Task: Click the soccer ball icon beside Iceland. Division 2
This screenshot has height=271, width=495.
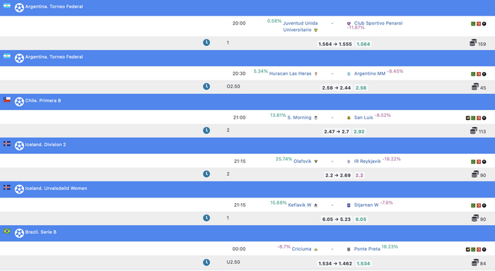Action: [19, 145]
